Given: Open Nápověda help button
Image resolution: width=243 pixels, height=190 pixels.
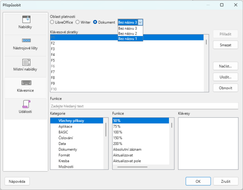Looking at the screenshot, I should click(x=17, y=181).
